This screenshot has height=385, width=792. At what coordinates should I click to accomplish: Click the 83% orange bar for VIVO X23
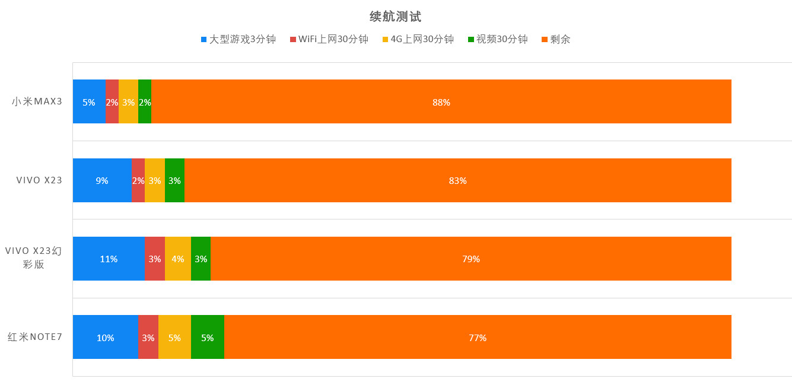pyautogui.click(x=457, y=180)
